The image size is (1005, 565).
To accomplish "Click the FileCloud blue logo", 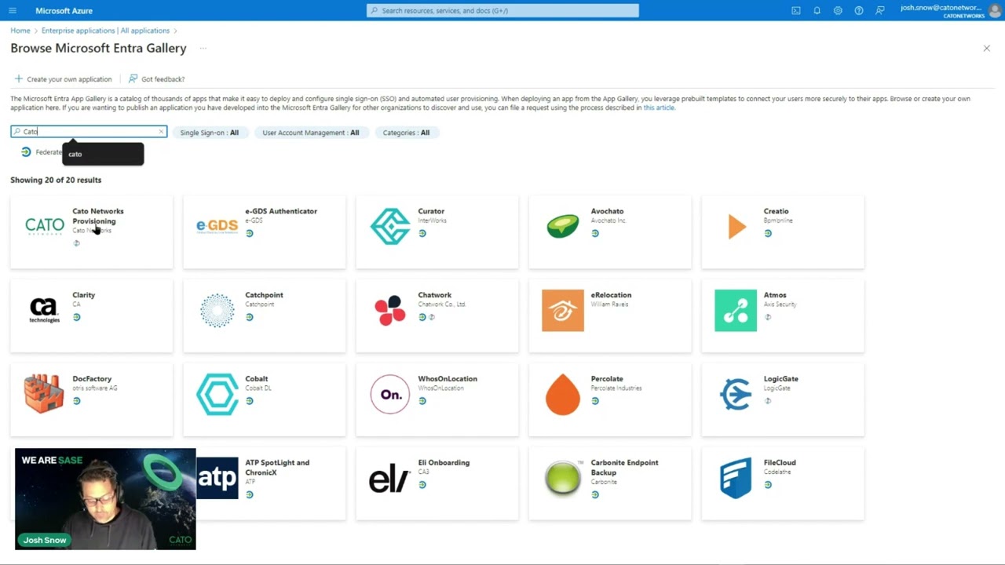I will [736, 479].
